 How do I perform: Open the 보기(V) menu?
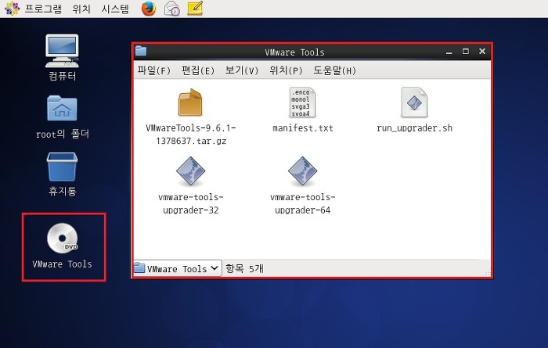(x=241, y=70)
